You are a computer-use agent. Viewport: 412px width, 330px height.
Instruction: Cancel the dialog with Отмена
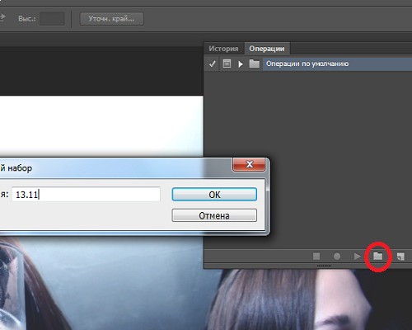(214, 215)
